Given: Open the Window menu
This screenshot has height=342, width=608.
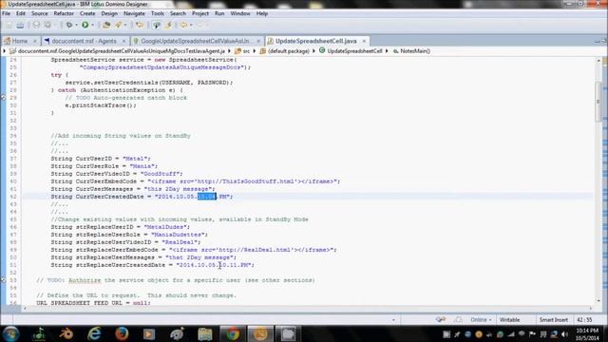Looking at the screenshot, I should pos(240,13).
